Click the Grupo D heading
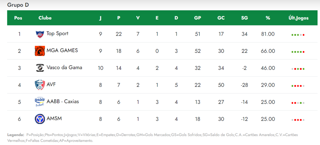The height and width of the screenshot is (145, 320). point(18,5)
